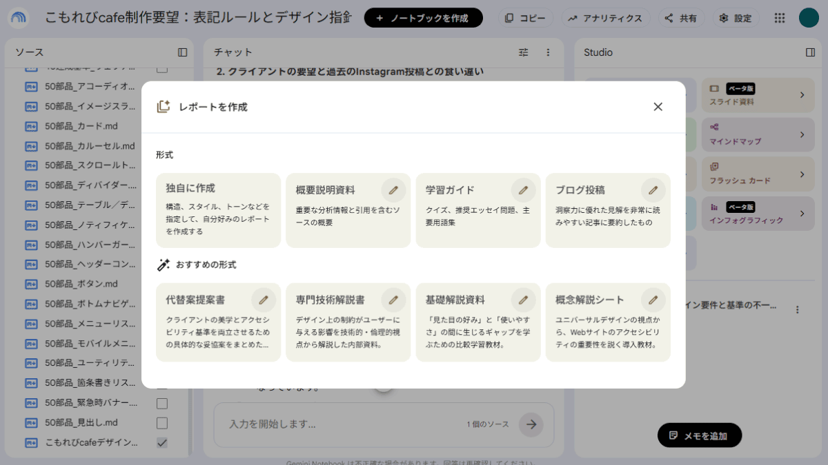Click pencil icon on ブログ投稿 card
Screen dimensions: 828x465
[653, 190]
